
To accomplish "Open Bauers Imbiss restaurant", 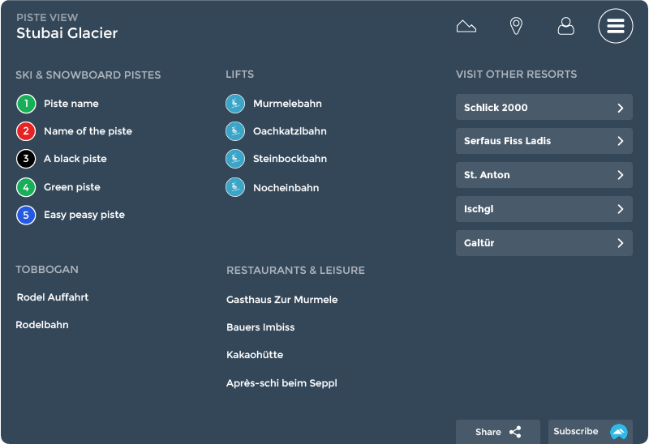I will pos(260,327).
